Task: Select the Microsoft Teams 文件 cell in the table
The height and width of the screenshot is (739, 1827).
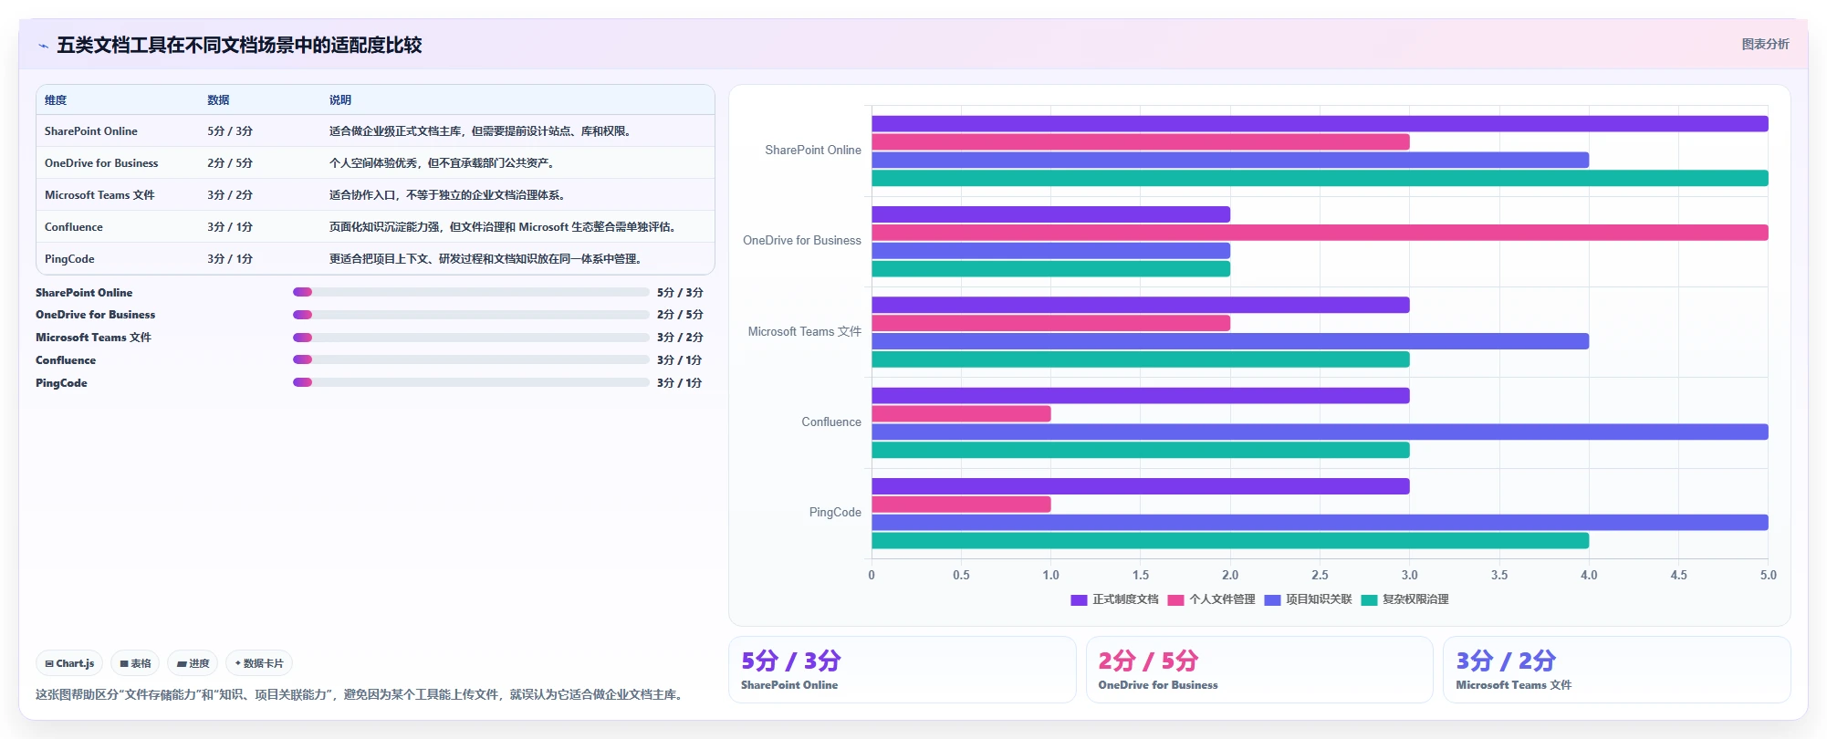Action: [x=99, y=195]
